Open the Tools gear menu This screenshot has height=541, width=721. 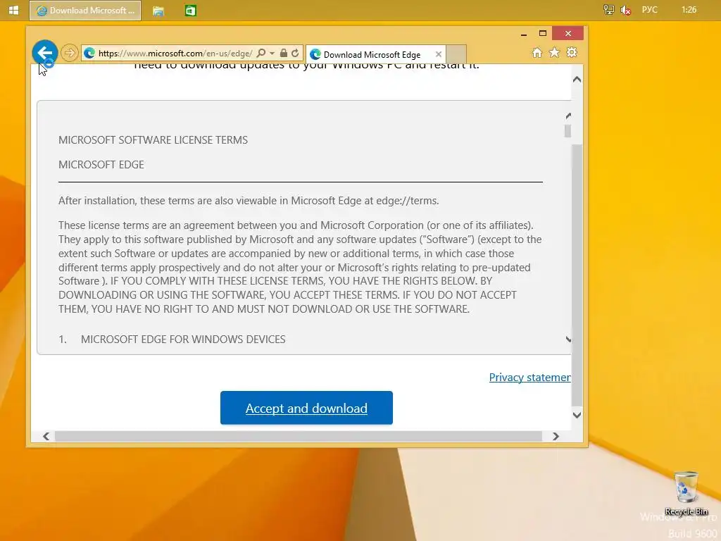[x=572, y=52]
